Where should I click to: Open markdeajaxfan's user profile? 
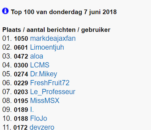click(53, 39)
